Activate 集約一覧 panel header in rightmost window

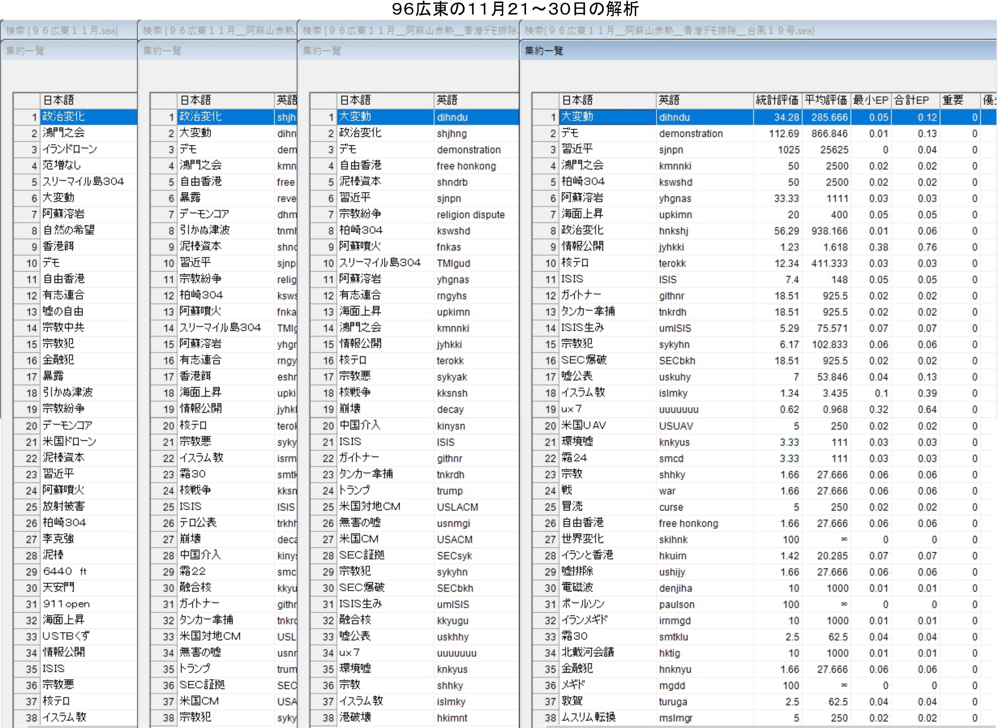click(544, 51)
